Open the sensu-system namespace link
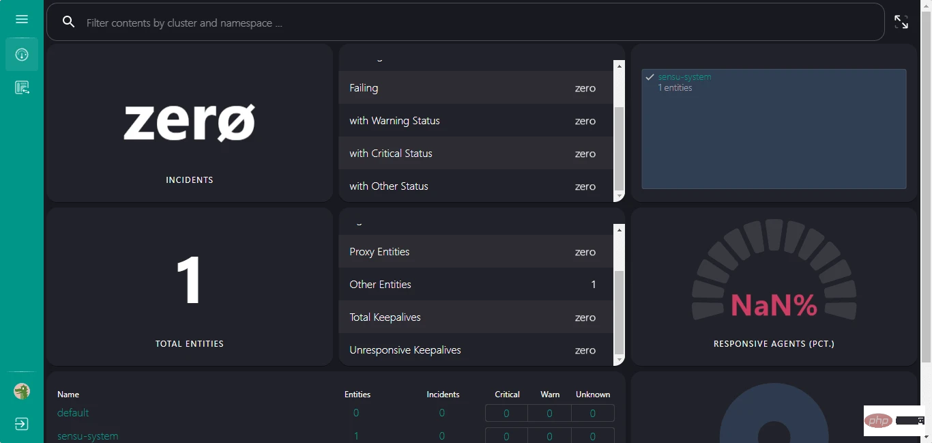 [x=87, y=435]
